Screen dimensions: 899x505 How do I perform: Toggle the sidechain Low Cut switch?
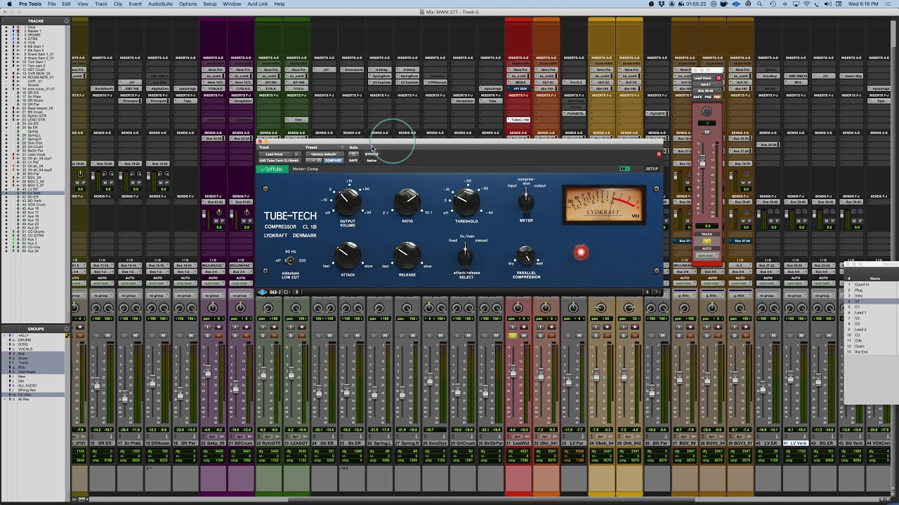(x=290, y=261)
